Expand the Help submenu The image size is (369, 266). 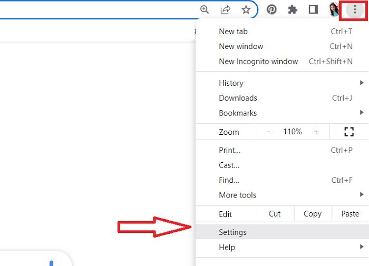[x=282, y=247]
